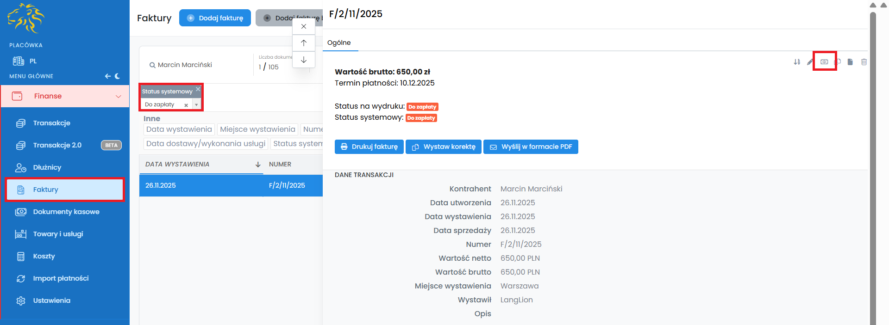
Task: Switch to the Ogólne tab
Action: click(x=339, y=43)
